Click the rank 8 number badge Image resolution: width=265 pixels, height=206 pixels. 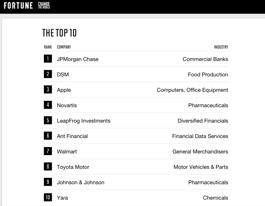pyautogui.click(x=48, y=167)
